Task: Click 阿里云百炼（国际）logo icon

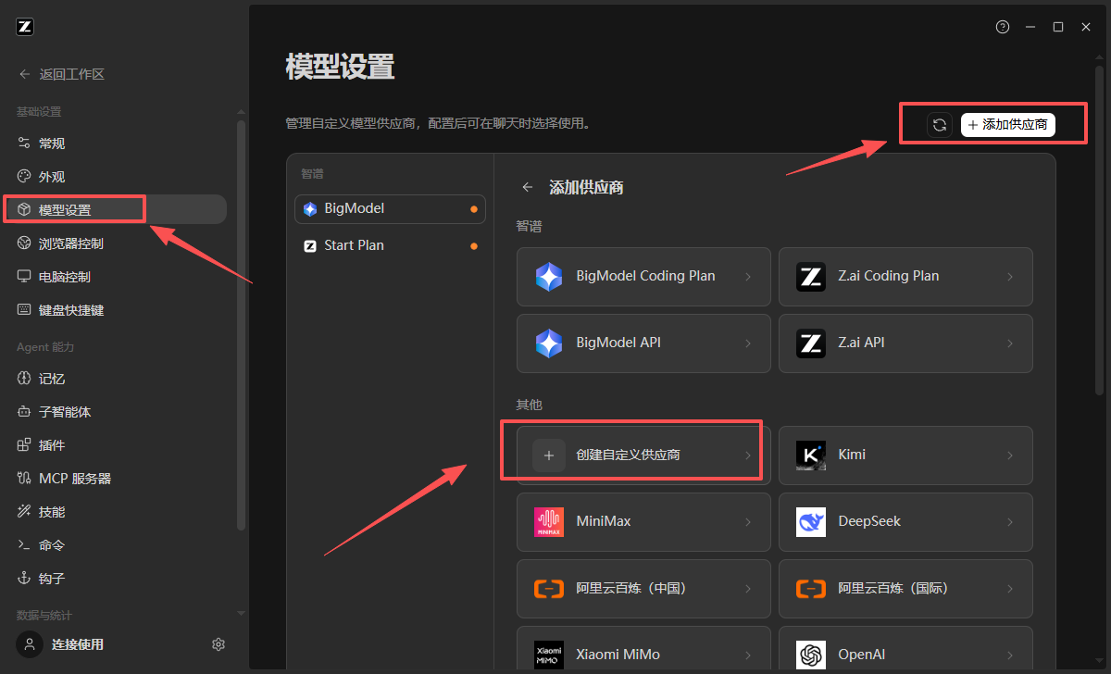Action: coord(811,589)
